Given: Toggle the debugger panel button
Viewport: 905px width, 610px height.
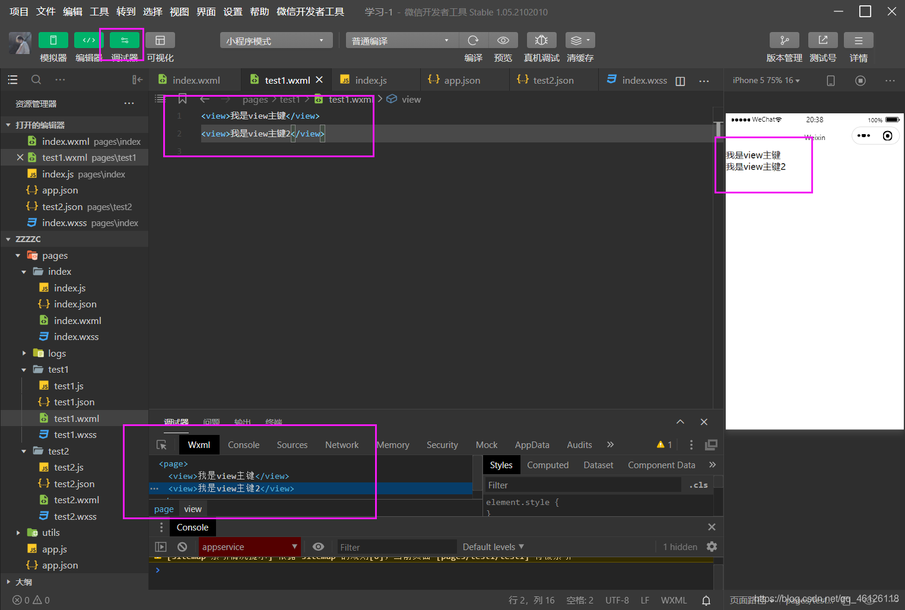Looking at the screenshot, I should 124,40.
